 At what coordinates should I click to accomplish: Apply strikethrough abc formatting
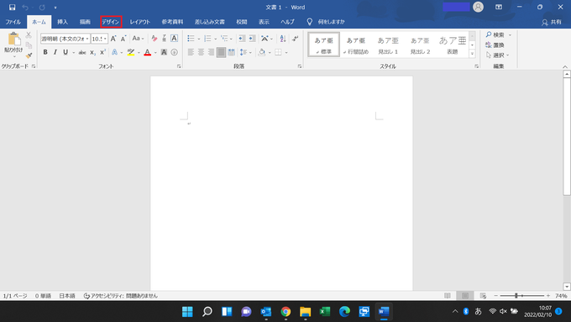pyautogui.click(x=82, y=52)
